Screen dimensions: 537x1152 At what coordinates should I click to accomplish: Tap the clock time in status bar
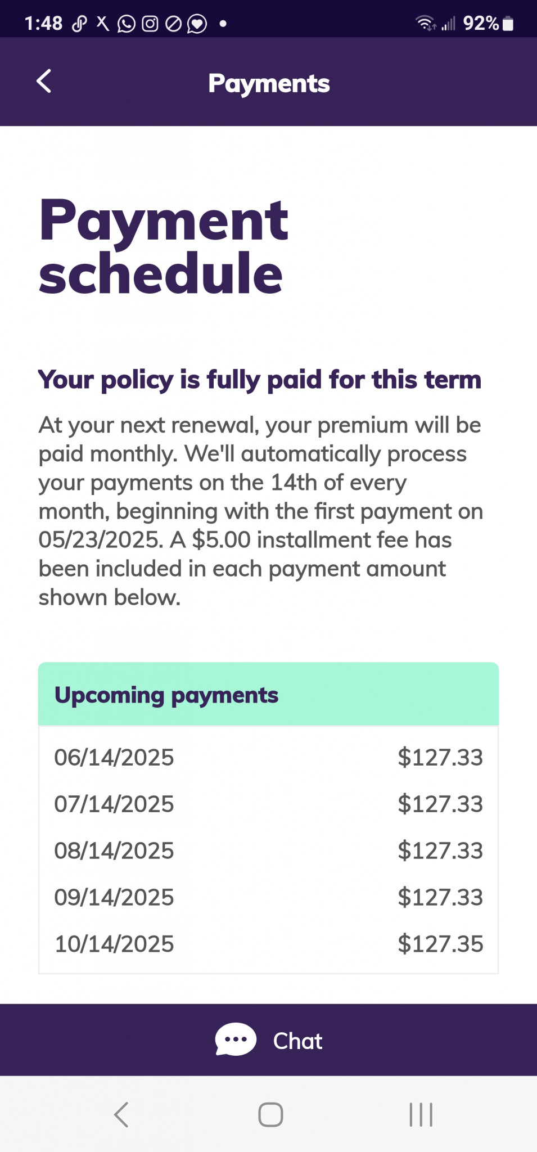43,24
